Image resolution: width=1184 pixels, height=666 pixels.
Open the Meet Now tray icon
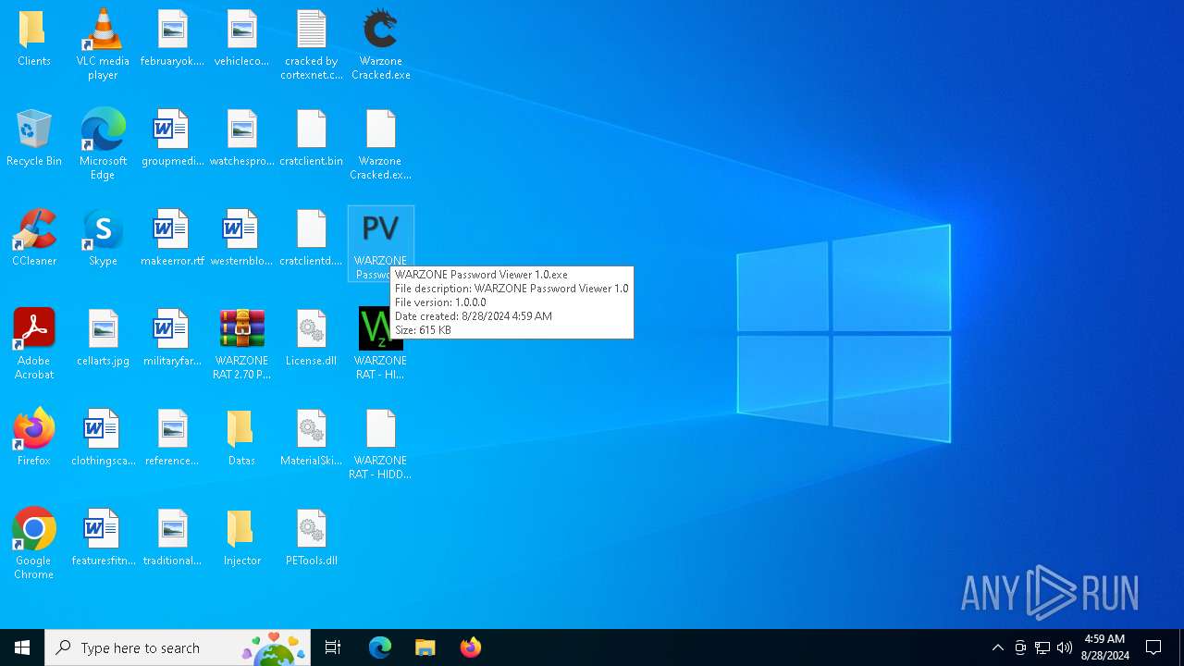pos(1019,647)
